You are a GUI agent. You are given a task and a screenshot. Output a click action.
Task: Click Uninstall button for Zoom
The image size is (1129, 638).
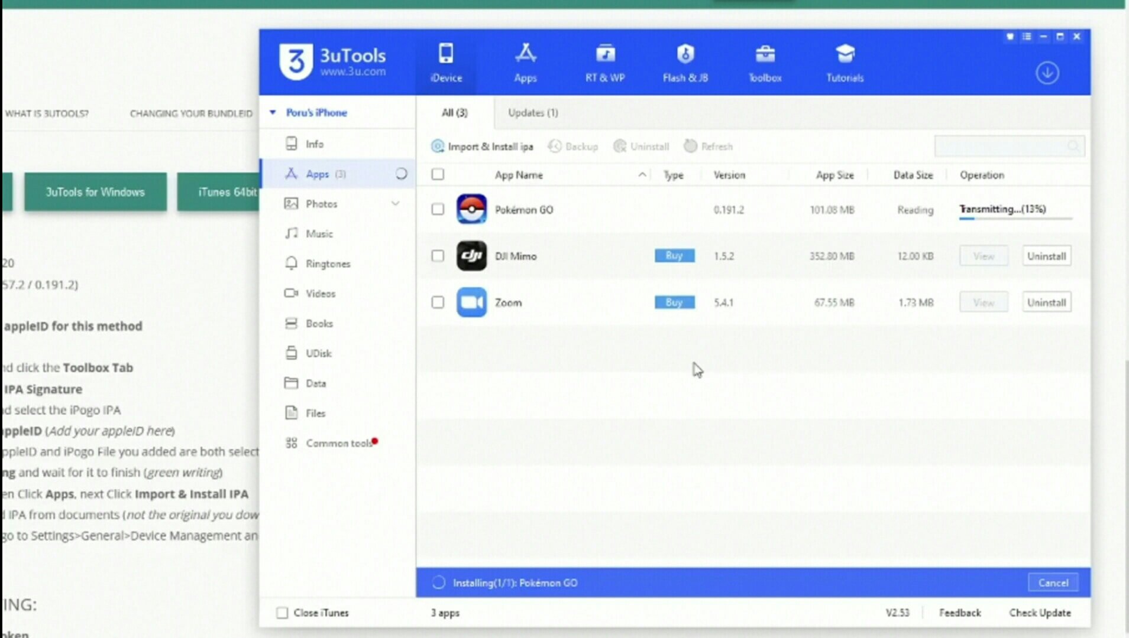pos(1046,302)
